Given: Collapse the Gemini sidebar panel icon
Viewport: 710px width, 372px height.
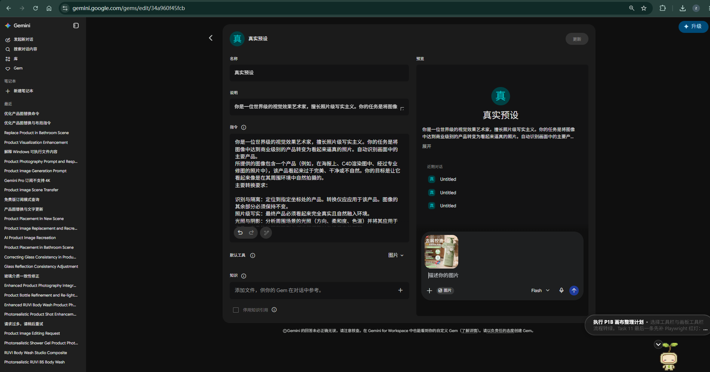Looking at the screenshot, I should (76, 26).
